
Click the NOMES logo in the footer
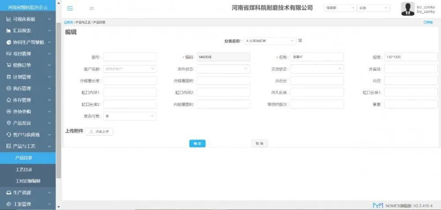378,206
